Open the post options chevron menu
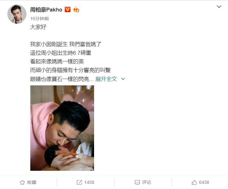This screenshot has width=228, height=189. (x=219, y=7)
